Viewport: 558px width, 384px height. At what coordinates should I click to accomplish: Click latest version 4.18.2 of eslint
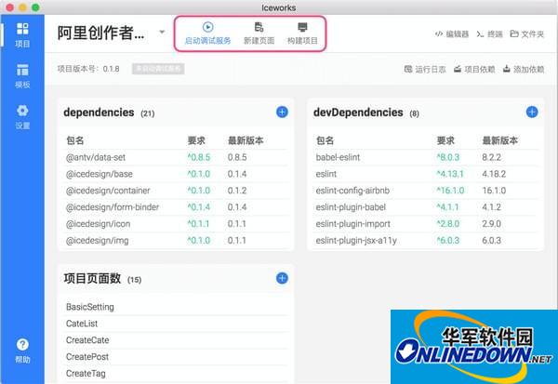494,174
